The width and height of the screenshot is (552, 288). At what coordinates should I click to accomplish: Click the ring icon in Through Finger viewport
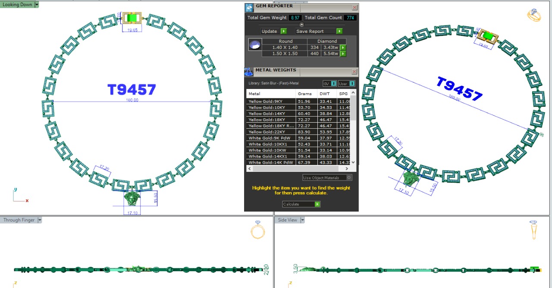point(257,230)
